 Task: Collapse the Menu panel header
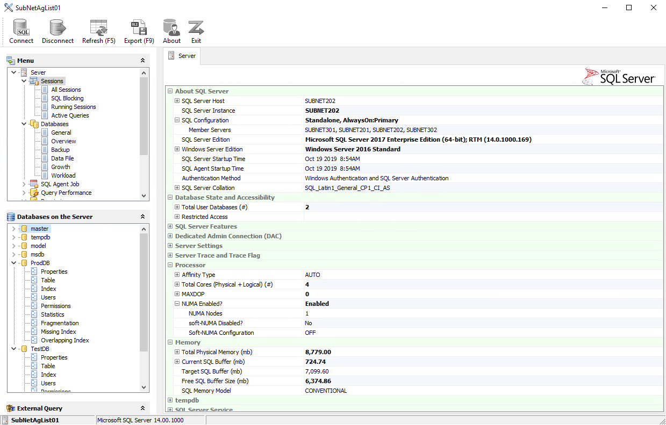(142, 60)
